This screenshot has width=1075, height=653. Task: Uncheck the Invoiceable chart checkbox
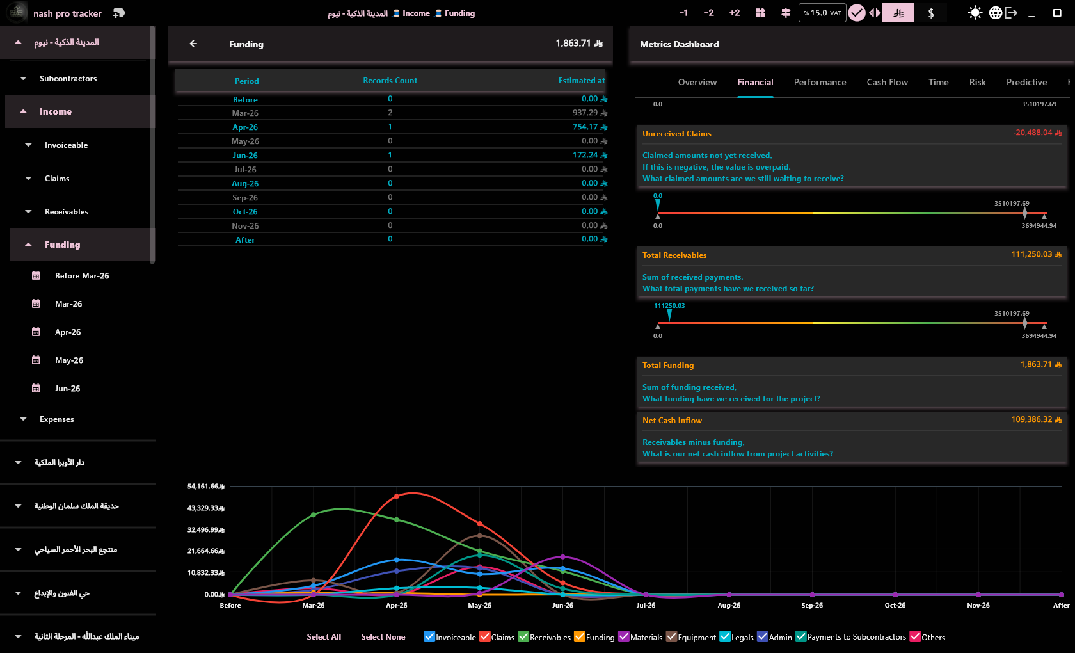429,636
